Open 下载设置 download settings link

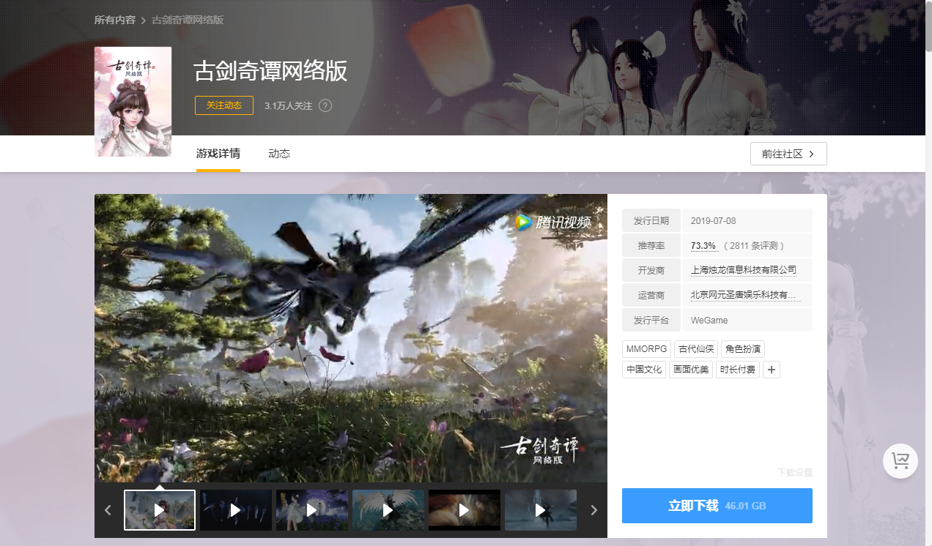point(794,473)
